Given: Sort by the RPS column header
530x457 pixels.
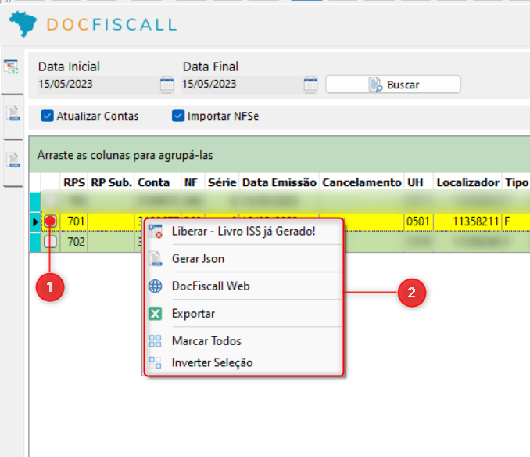Looking at the screenshot, I should click(74, 182).
